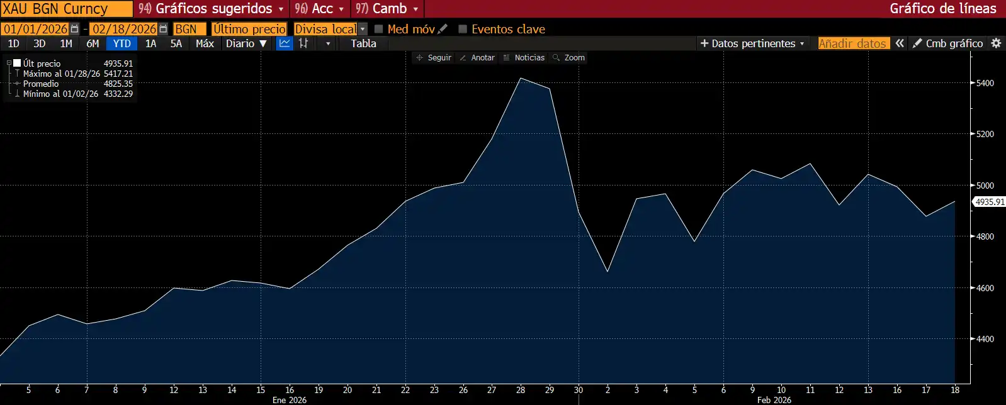The width and height of the screenshot is (1006, 405).
Task: Open the end date calendar icon
Action: click(163, 29)
